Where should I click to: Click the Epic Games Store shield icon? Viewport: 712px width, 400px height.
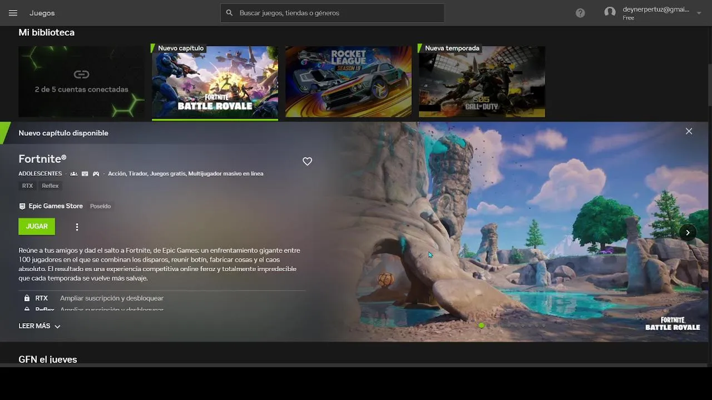point(22,206)
